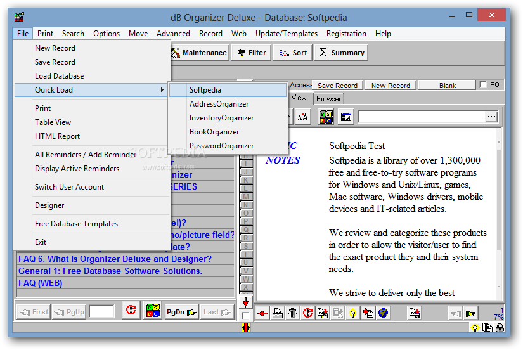Switch to the Browser tab
The height and width of the screenshot is (350, 523).
click(328, 99)
